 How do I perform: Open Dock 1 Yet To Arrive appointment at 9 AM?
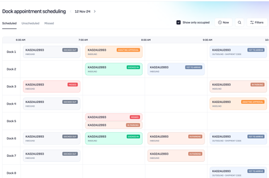[238, 52]
